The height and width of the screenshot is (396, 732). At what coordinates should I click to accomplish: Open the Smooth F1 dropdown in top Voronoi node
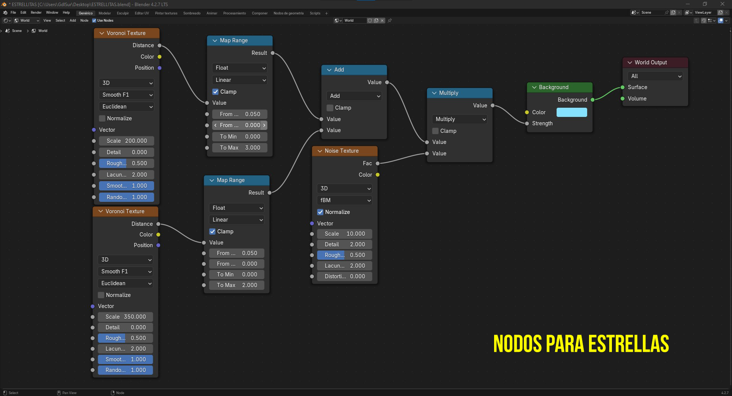click(x=127, y=95)
